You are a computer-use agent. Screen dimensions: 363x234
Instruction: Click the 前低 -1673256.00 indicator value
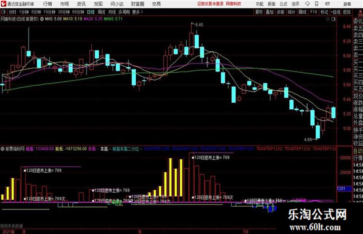pyautogui.click(x=71, y=149)
